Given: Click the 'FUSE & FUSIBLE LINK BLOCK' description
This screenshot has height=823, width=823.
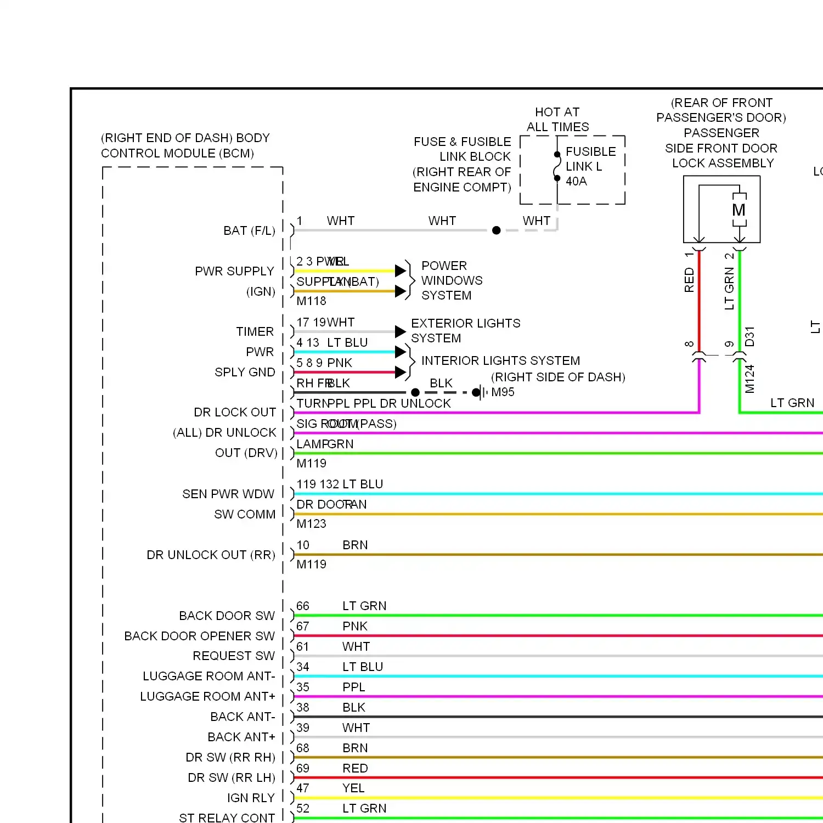Looking at the screenshot, I should pos(462,165).
